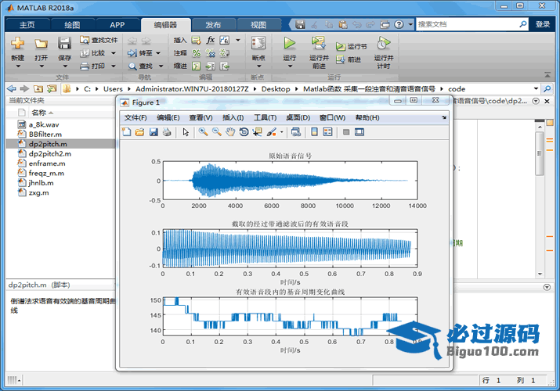Open the File (文件) menu in Figure 1
This screenshot has width=560, height=391.
[x=135, y=117]
